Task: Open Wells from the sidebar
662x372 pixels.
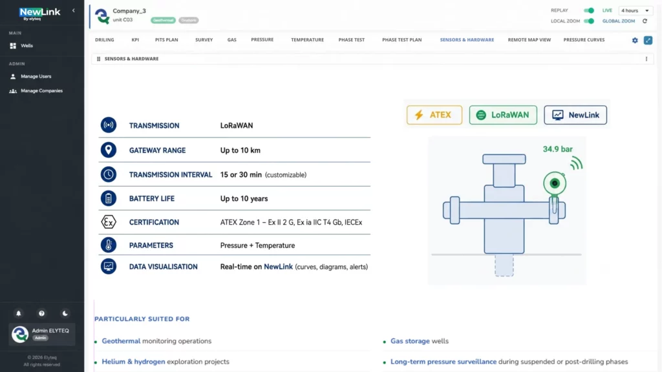Action: point(27,46)
